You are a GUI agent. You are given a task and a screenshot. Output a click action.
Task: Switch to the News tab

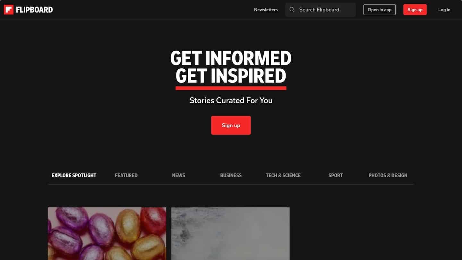point(178,175)
